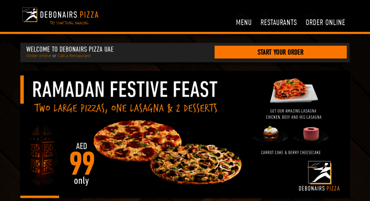The height and width of the screenshot is (201, 370).
Task: Click the pepperoni pizza image
Action: click(137, 141)
